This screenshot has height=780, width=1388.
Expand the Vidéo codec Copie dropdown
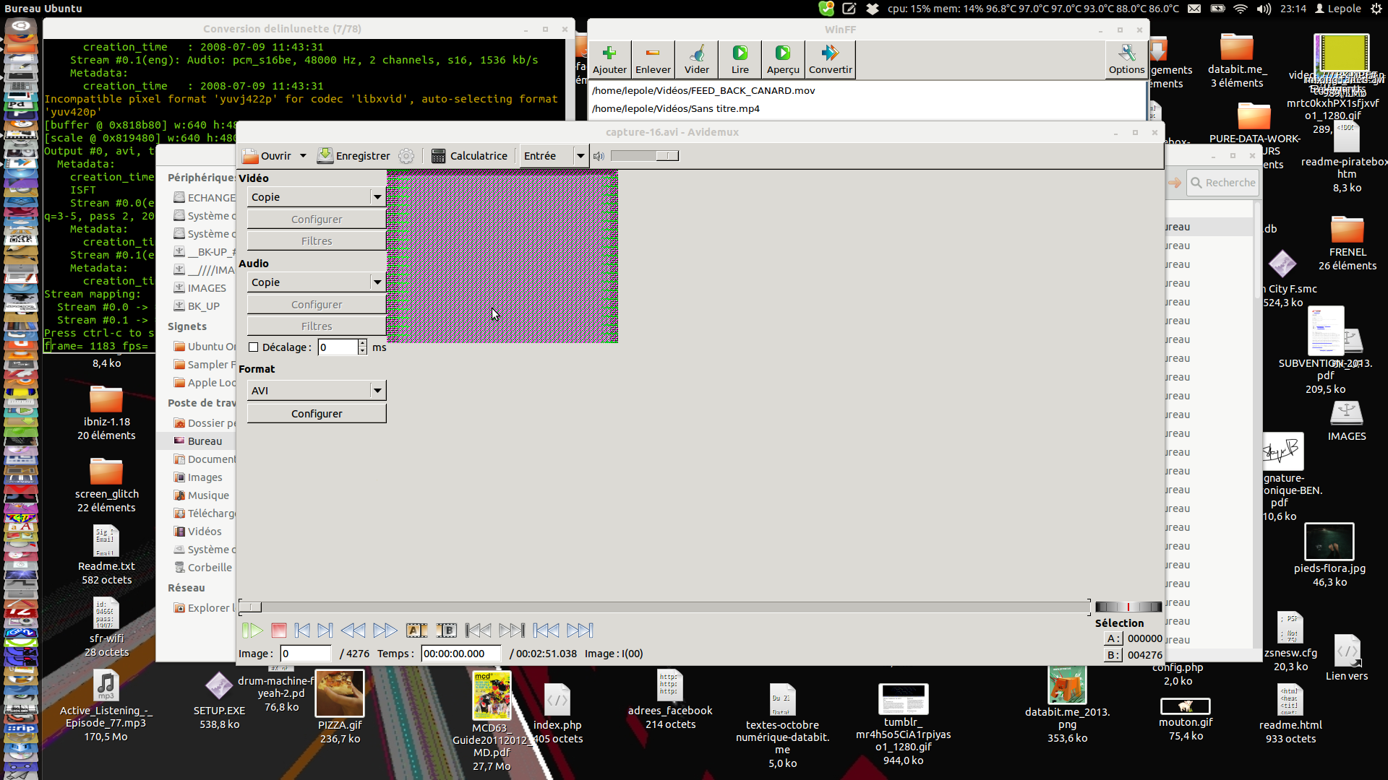[377, 197]
